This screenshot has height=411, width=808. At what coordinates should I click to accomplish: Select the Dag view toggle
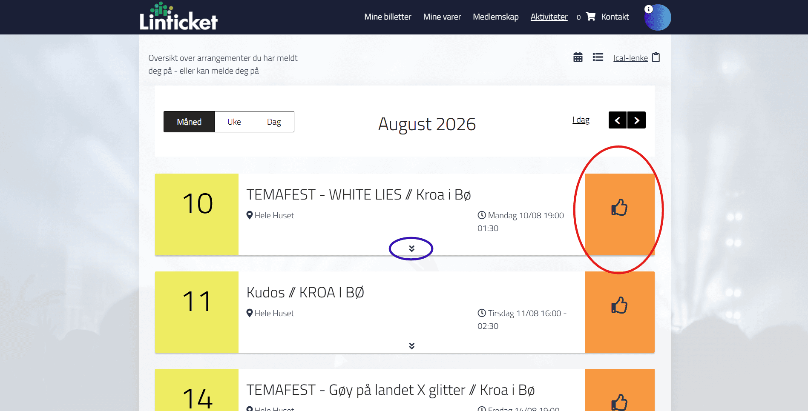(274, 122)
